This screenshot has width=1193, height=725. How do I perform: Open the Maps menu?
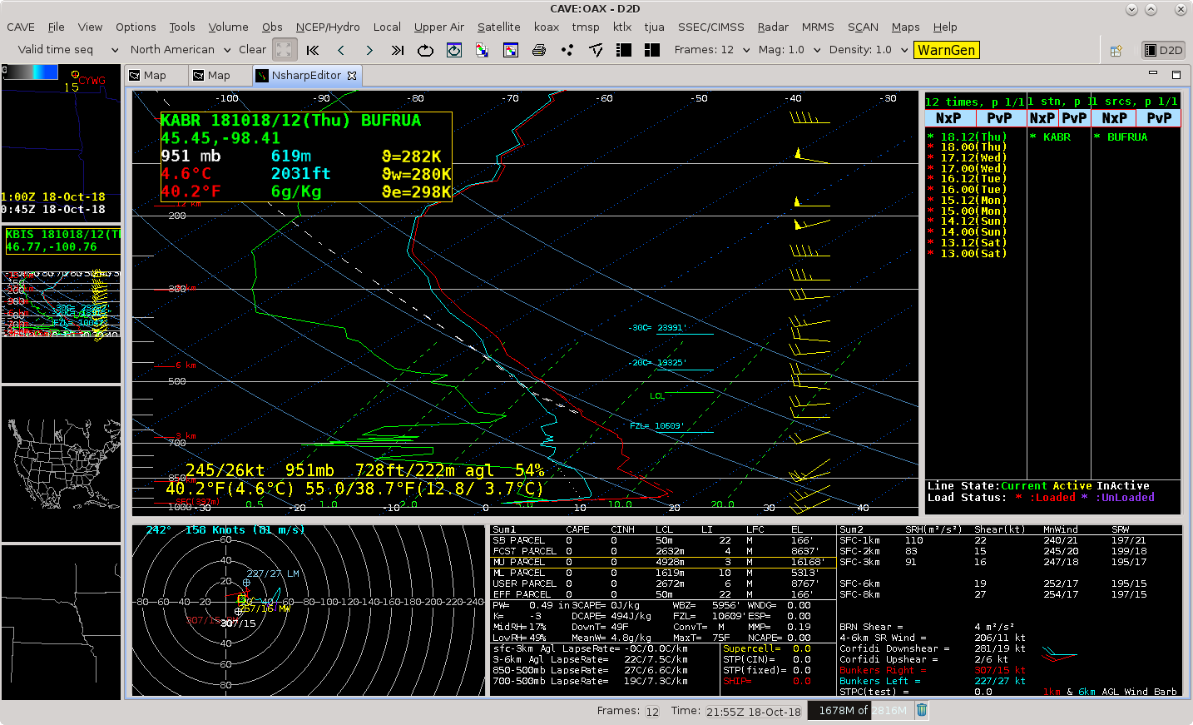[906, 27]
